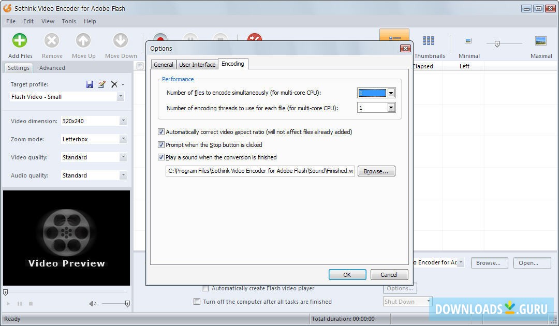The width and height of the screenshot is (559, 326).
Task: Browse for the finished sound file
Action: (x=376, y=171)
